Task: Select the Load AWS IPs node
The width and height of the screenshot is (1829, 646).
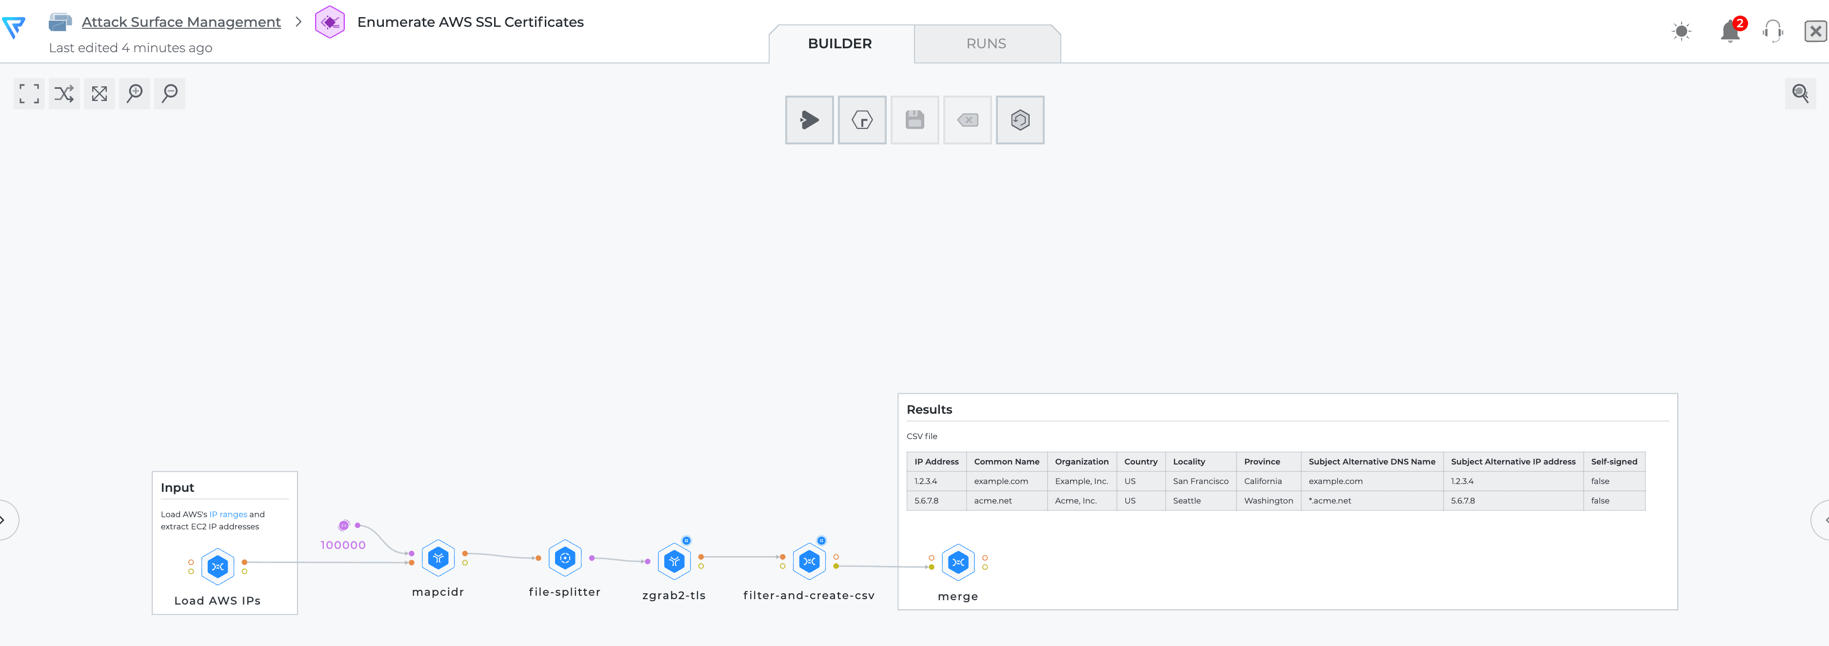Action: point(217,566)
